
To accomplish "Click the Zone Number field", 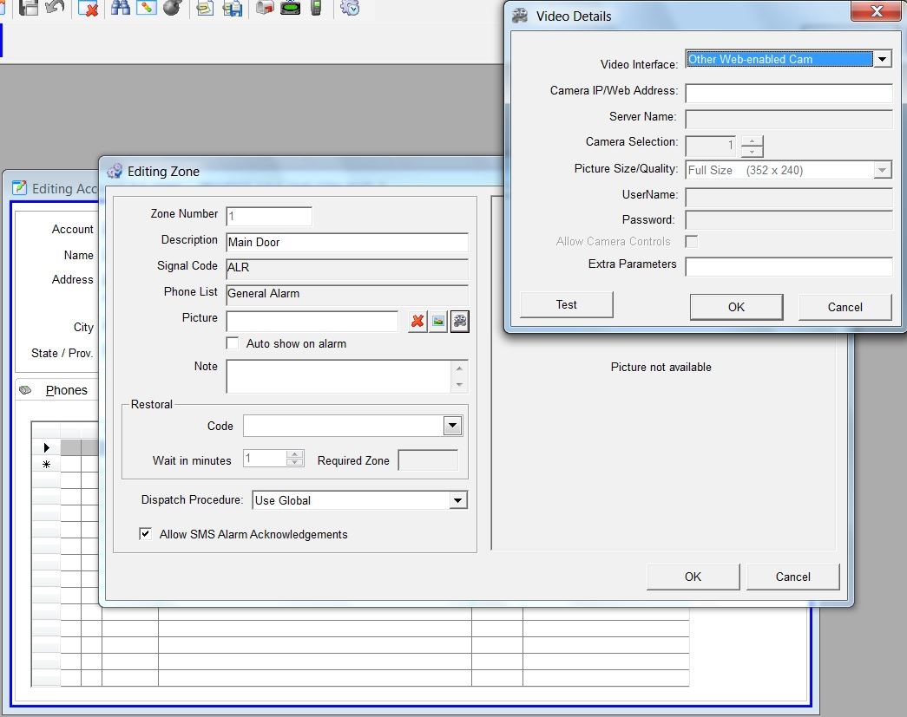I will pyautogui.click(x=269, y=216).
